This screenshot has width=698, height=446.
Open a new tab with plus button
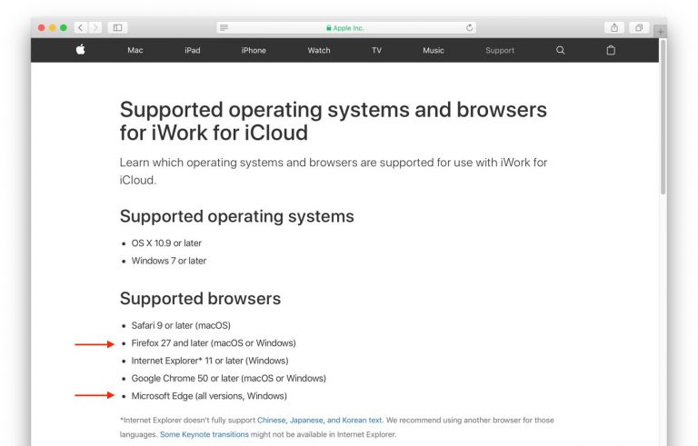pos(660,32)
